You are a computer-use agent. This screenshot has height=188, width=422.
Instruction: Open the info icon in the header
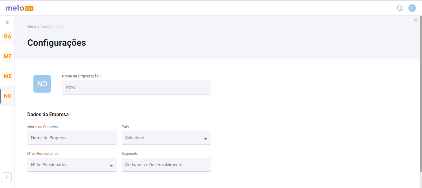(400, 8)
